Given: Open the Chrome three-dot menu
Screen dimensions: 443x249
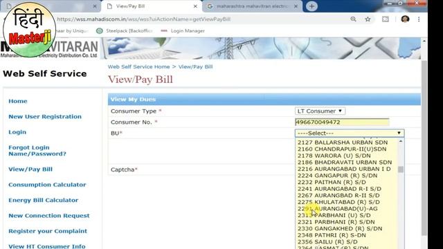Looking at the screenshot, I should point(419,19).
